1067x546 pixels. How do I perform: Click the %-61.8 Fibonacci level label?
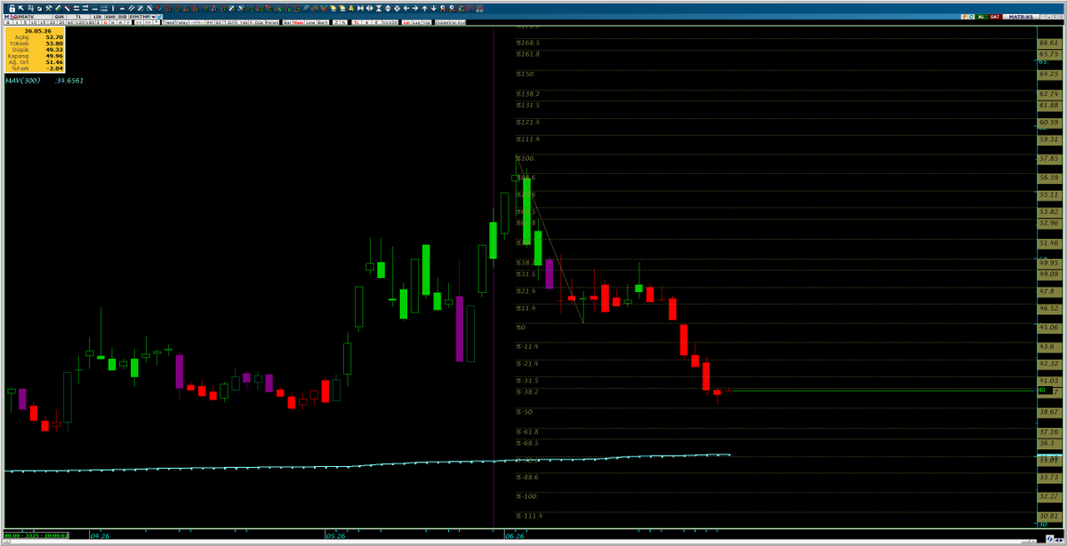pos(527,431)
